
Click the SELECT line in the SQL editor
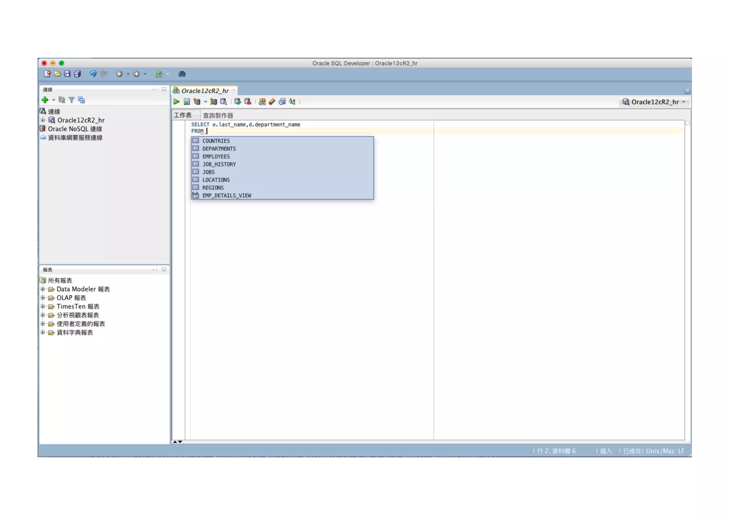pos(246,124)
